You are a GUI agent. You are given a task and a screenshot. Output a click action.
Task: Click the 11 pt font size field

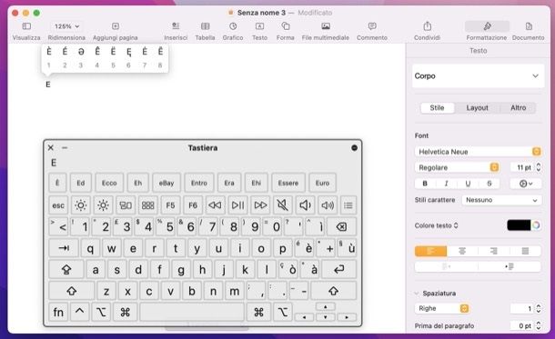522,167
